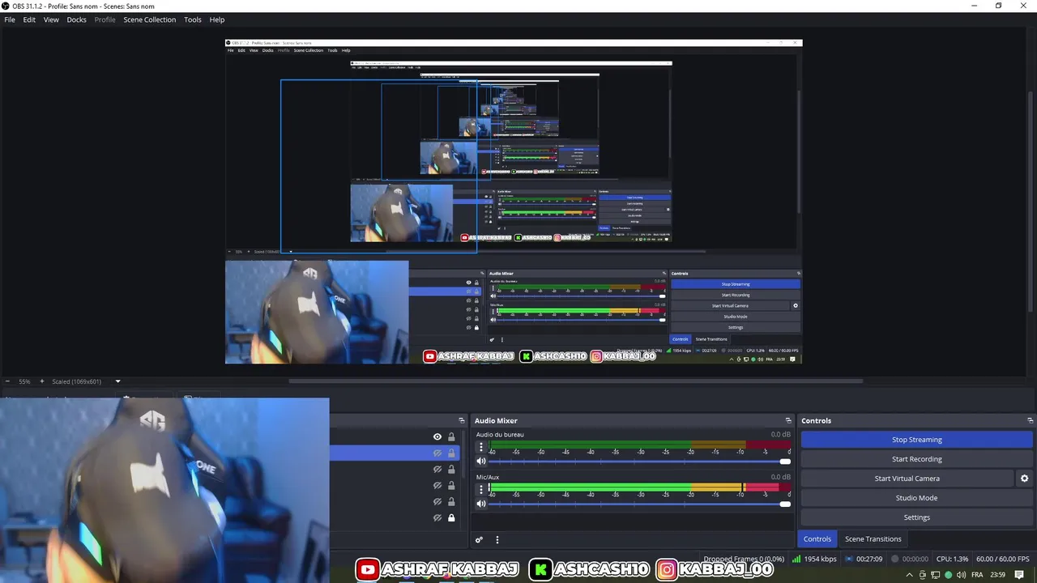Click the 55% preview zoom value
This screenshot has width=1037, height=583.
click(24, 381)
